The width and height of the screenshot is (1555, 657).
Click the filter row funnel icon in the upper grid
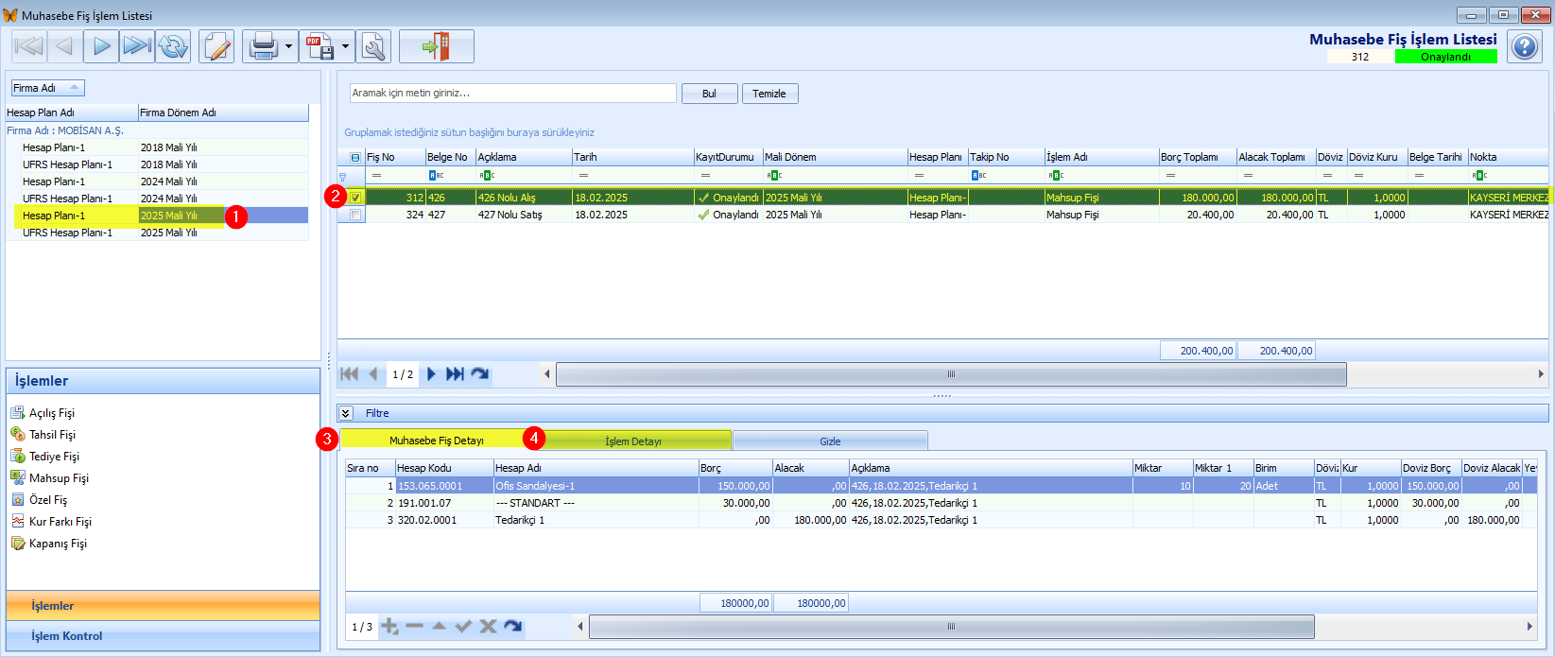[343, 177]
